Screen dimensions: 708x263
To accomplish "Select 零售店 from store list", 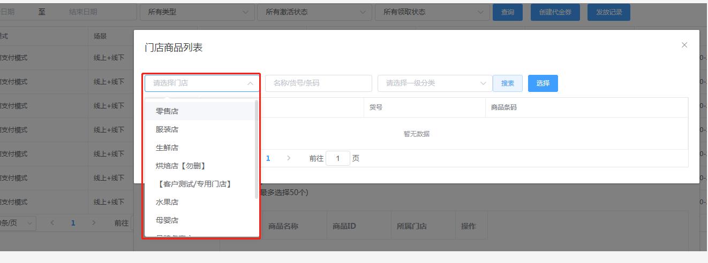I will pos(202,111).
